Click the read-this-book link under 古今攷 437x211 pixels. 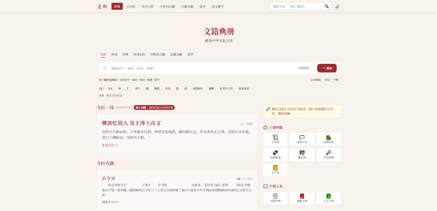coord(110,202)
